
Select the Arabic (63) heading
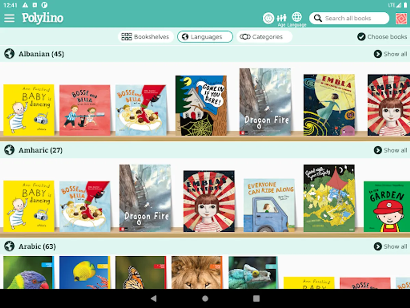click(37, 246)
